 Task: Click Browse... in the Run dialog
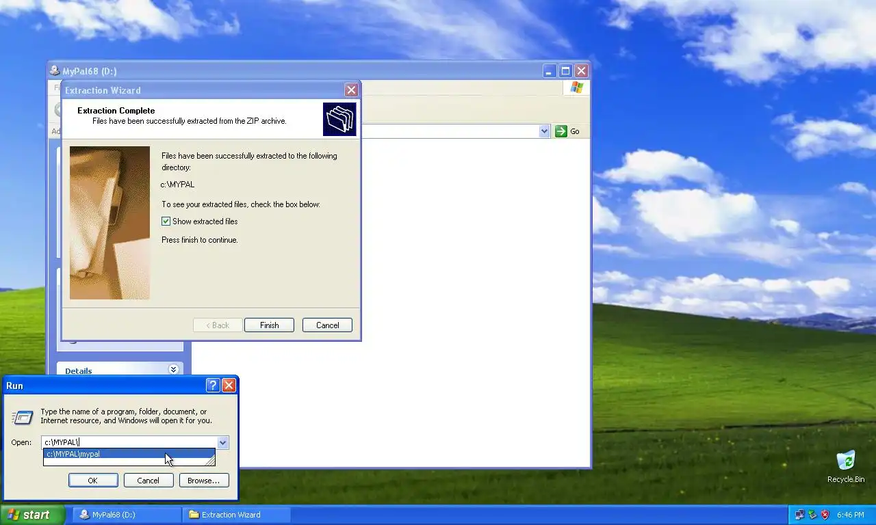pyautogui.click(x=204, y=481)
